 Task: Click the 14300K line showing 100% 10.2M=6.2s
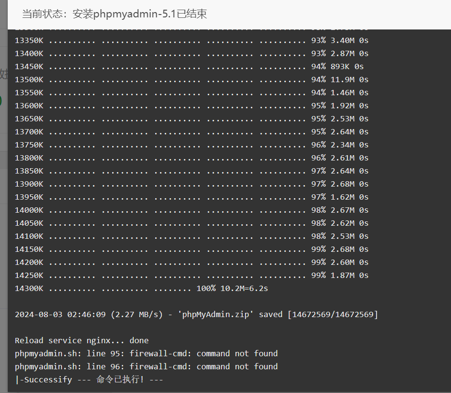tap(141, 288)
